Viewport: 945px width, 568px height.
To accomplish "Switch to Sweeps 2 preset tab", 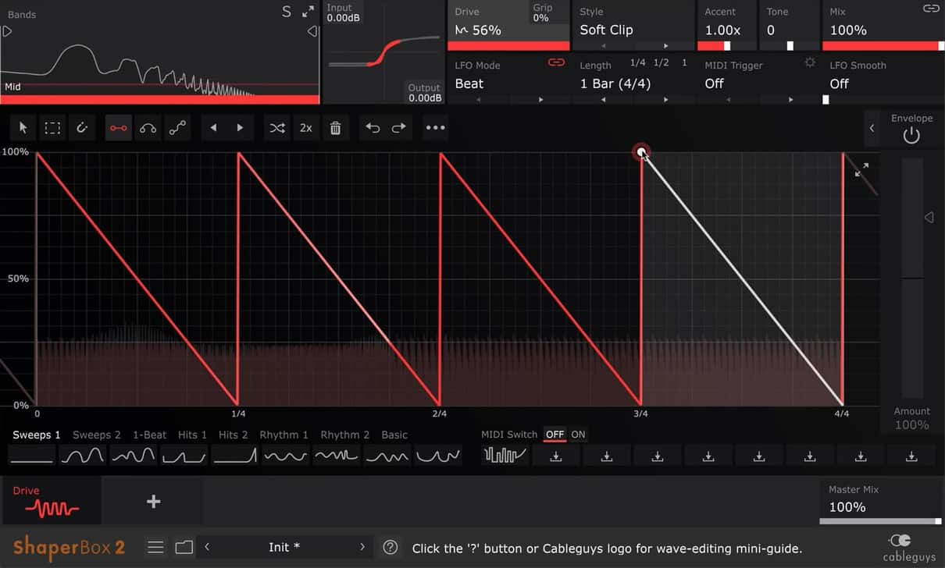I will click(97, 435).
